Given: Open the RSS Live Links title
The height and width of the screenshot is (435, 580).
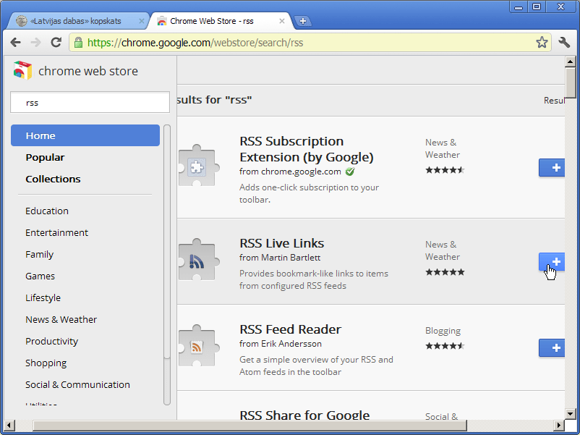Looking at the screenshot, I should (x=281, y=243).
